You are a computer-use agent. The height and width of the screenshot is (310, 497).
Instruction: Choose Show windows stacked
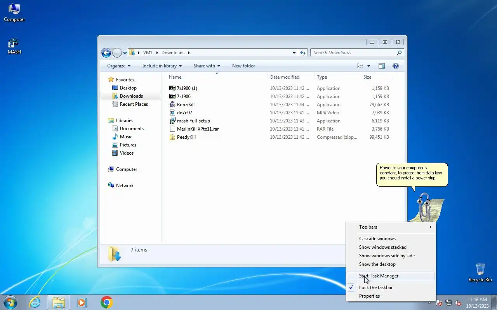coord(390,247)
